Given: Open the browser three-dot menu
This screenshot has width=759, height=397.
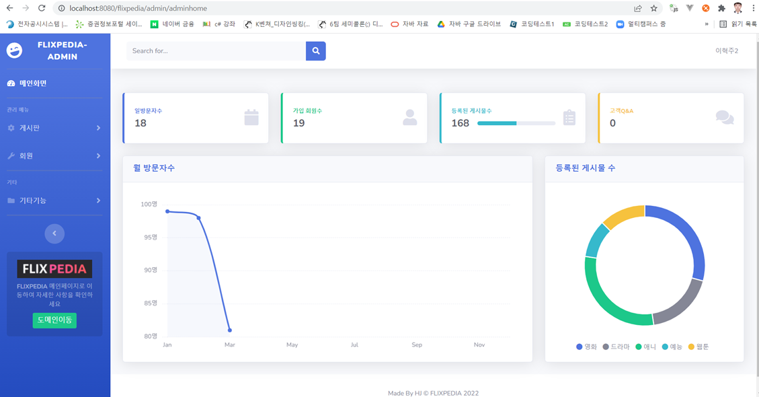Looking at the screenshot, I should click(x=753, y=8).
